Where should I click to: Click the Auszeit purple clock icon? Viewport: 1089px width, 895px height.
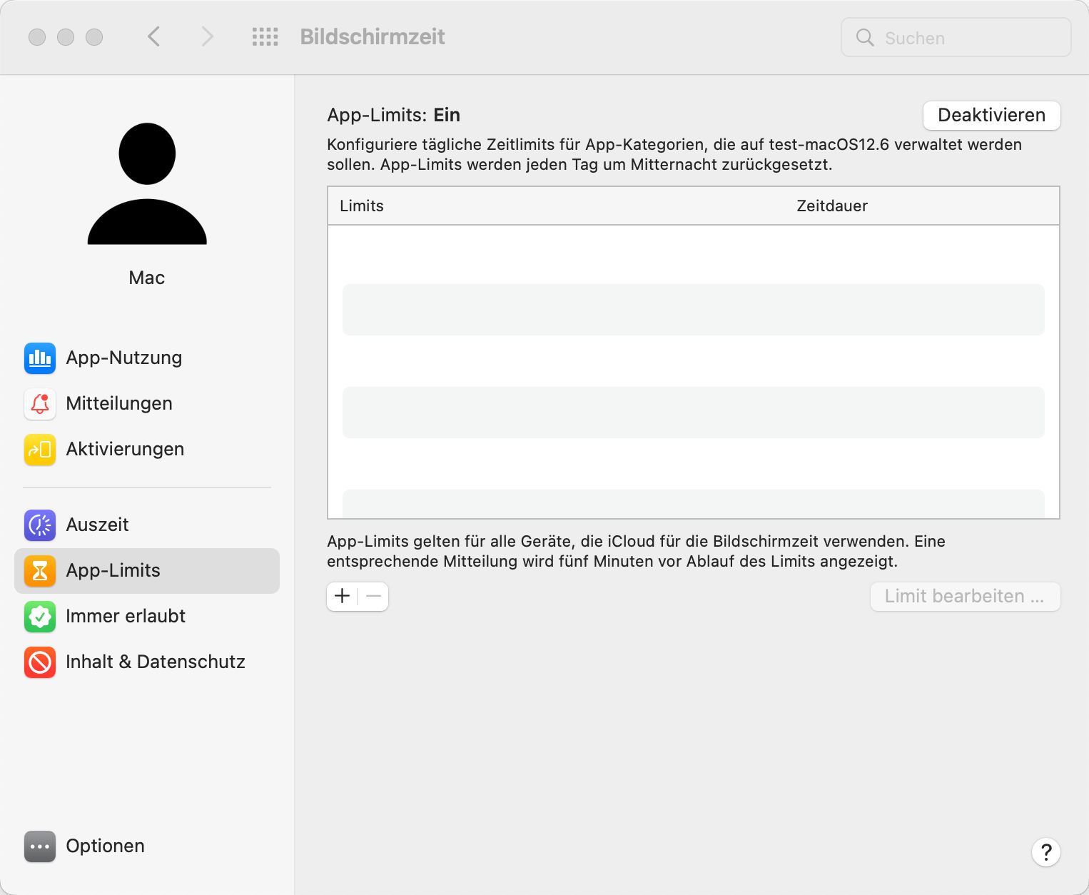click(x=40, y=525)
